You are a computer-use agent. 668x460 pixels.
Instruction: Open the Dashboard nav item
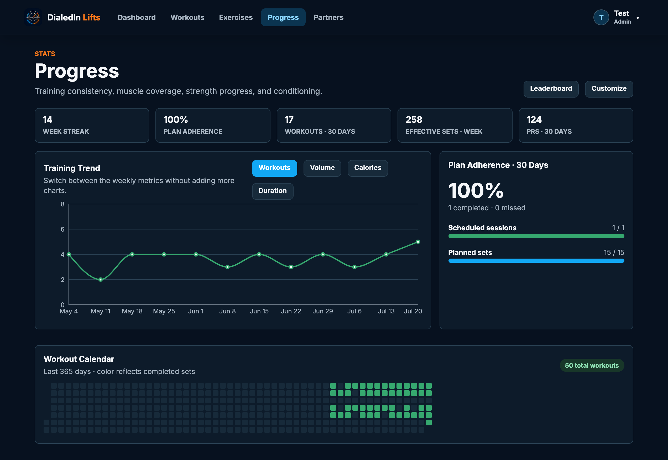(137, 17)
